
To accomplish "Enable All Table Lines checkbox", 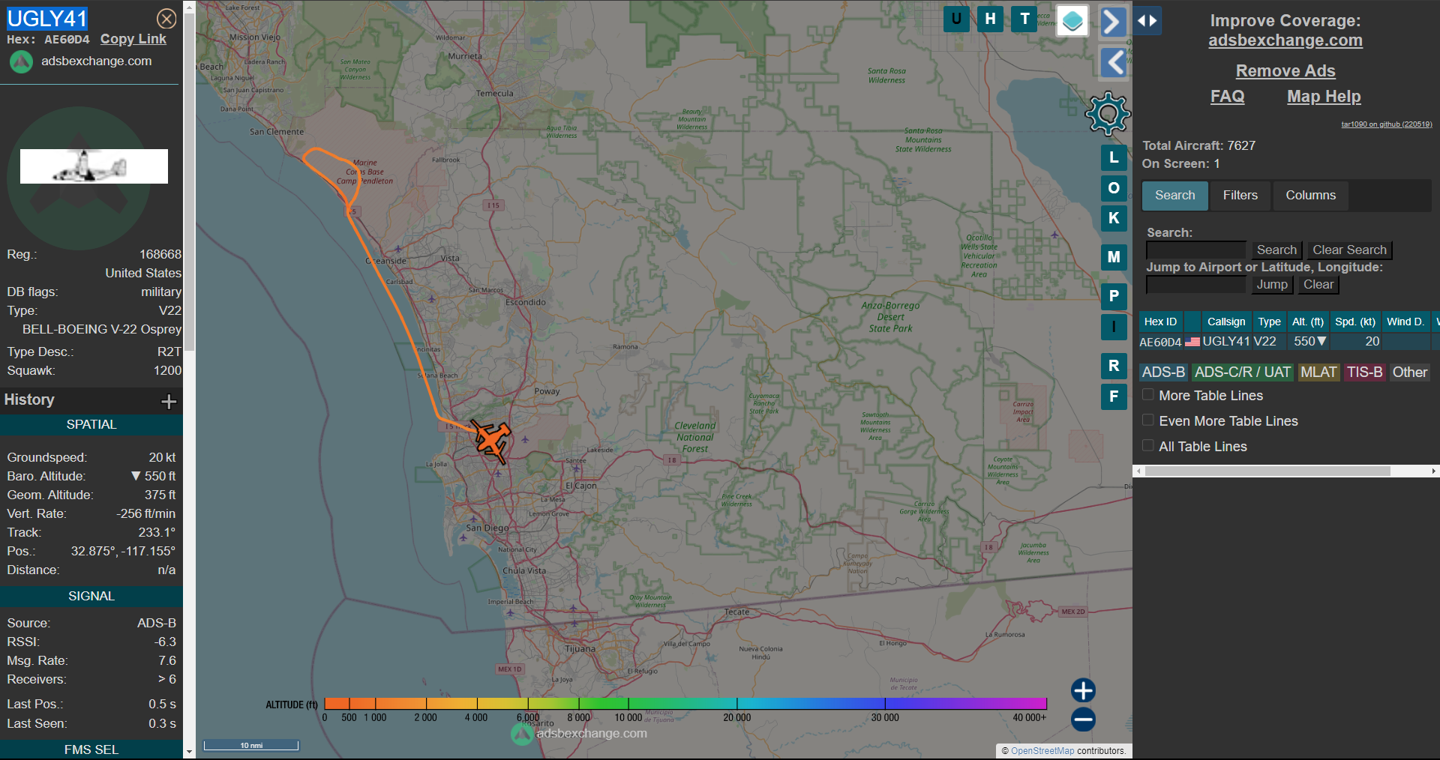I will tap(1148, 446).
